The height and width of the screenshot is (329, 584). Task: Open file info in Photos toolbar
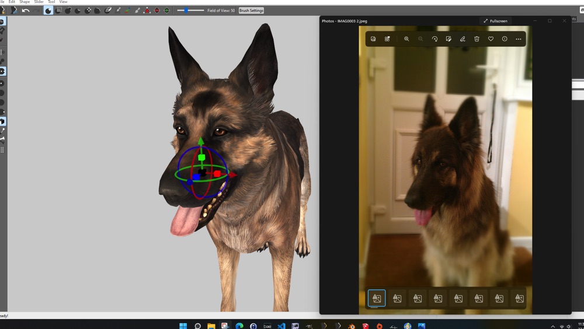click(505, 38)
